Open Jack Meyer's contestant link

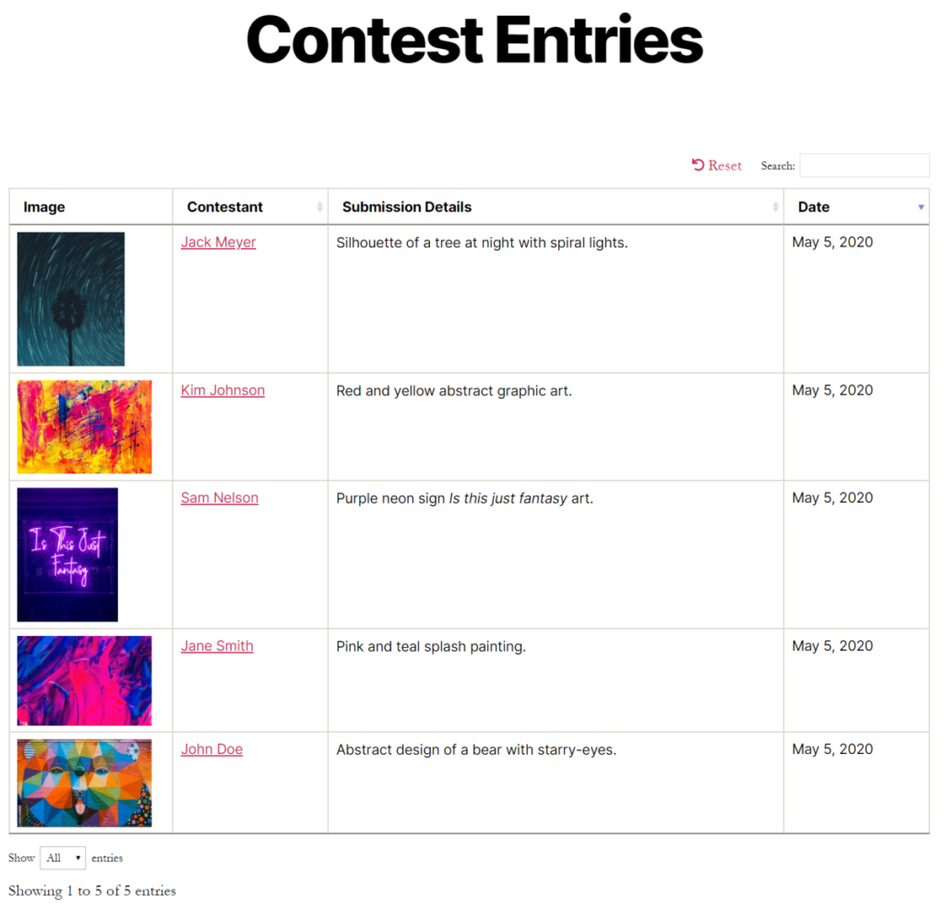[x=218, y=242]
